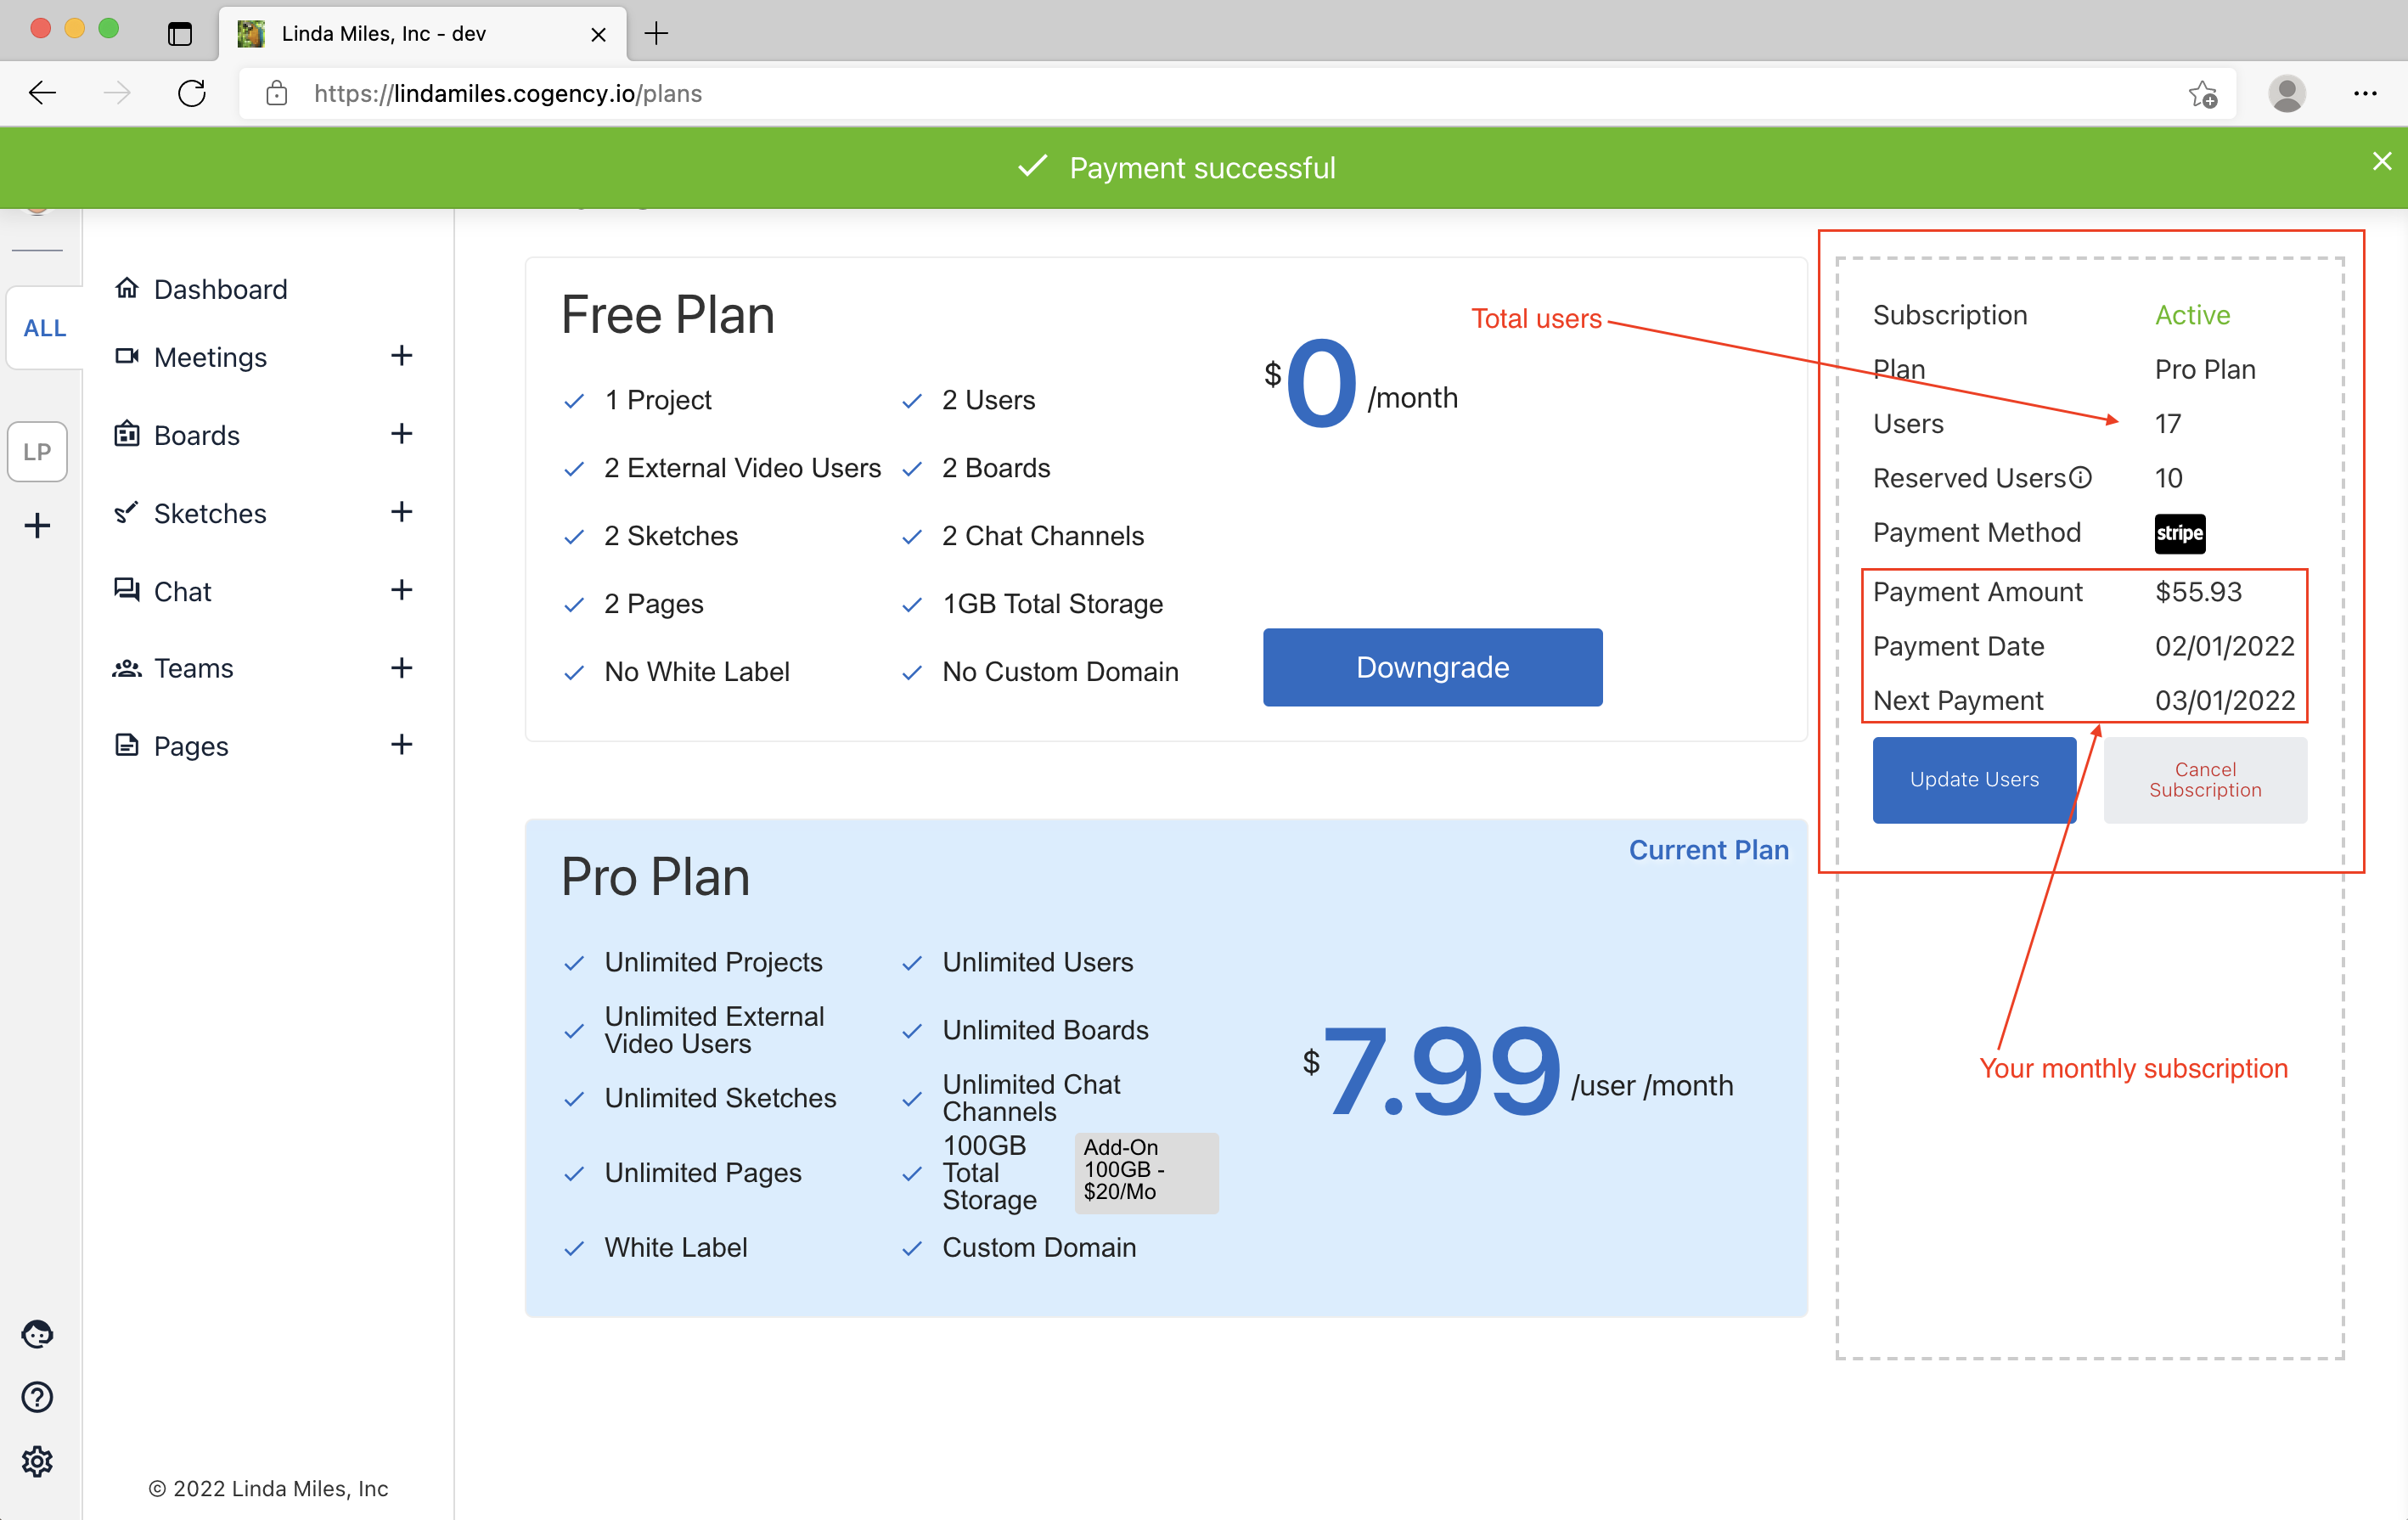
Task: Add a new chat with plus
Action: 401,590
